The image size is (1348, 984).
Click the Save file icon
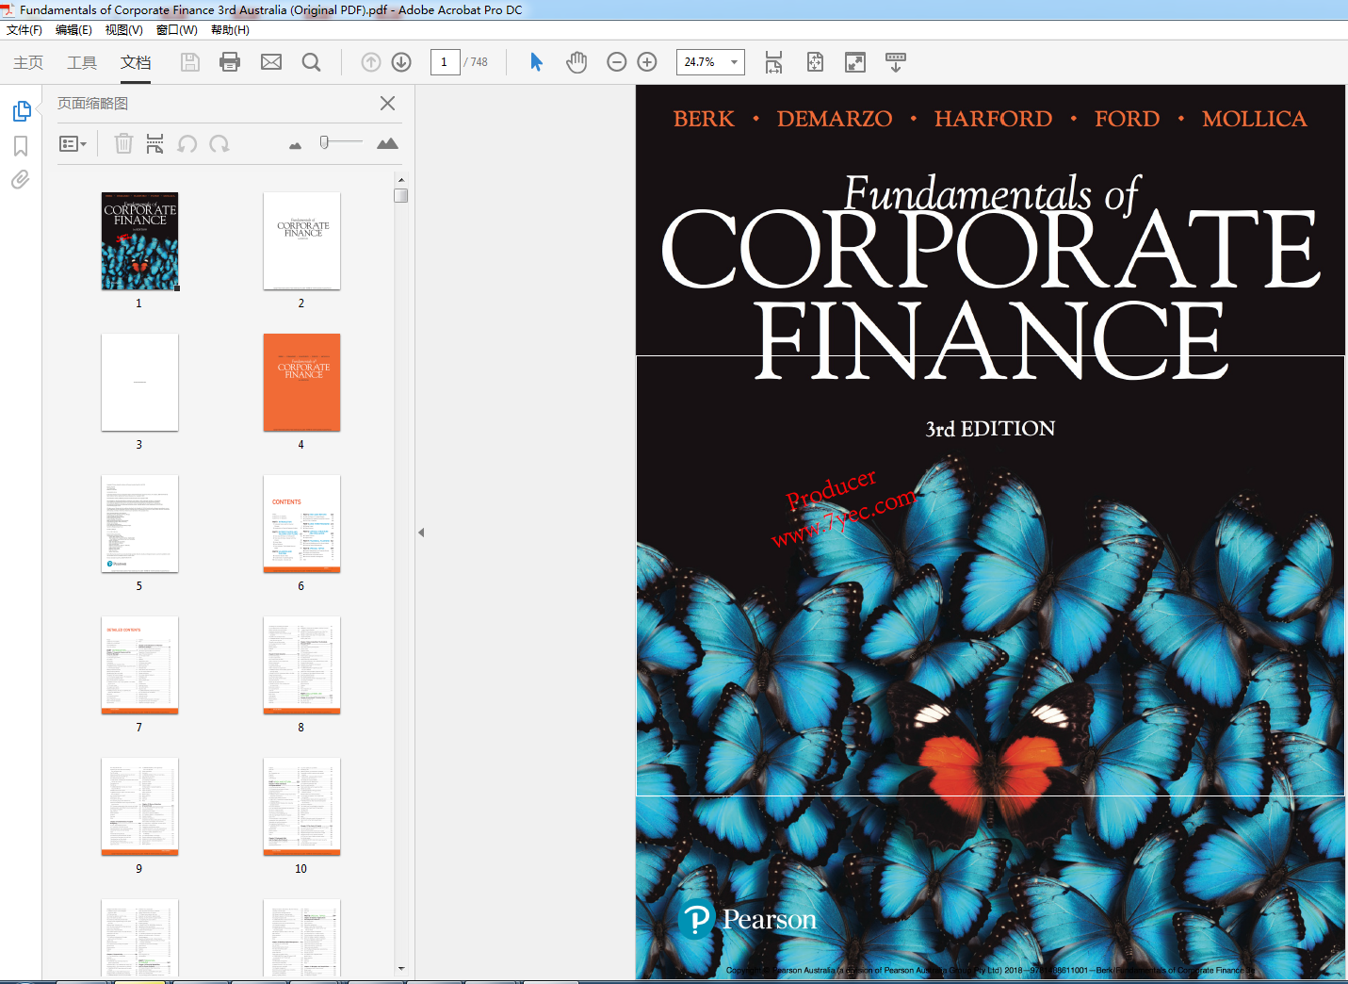click(x=190, y=62)
